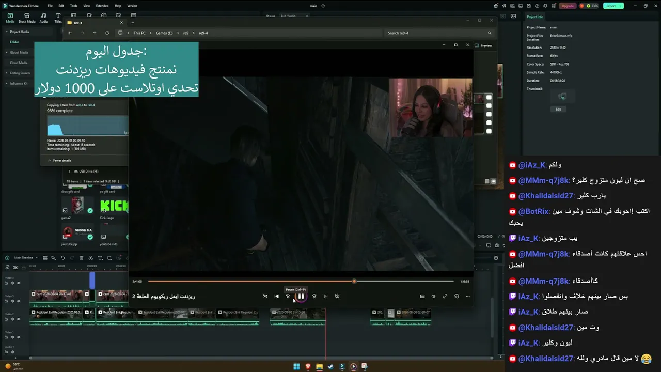This screenshot has width=661, height=372.
Task: Enable shuffle in the media player
Action: point(265,296)
